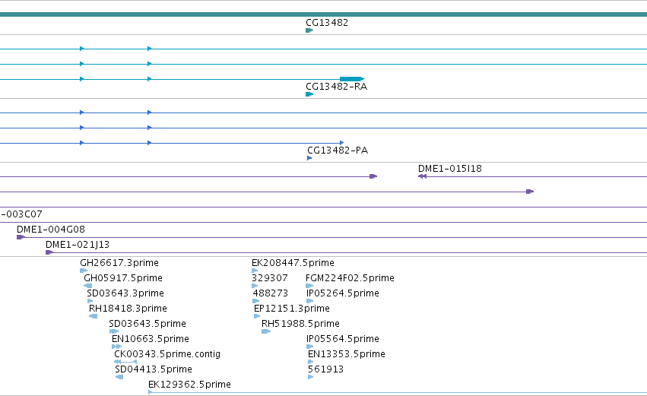The width and height of the screenshot is (647, 396).
Task: Click the EN13353.5prime arrow glyph
Action: [311, 362]
